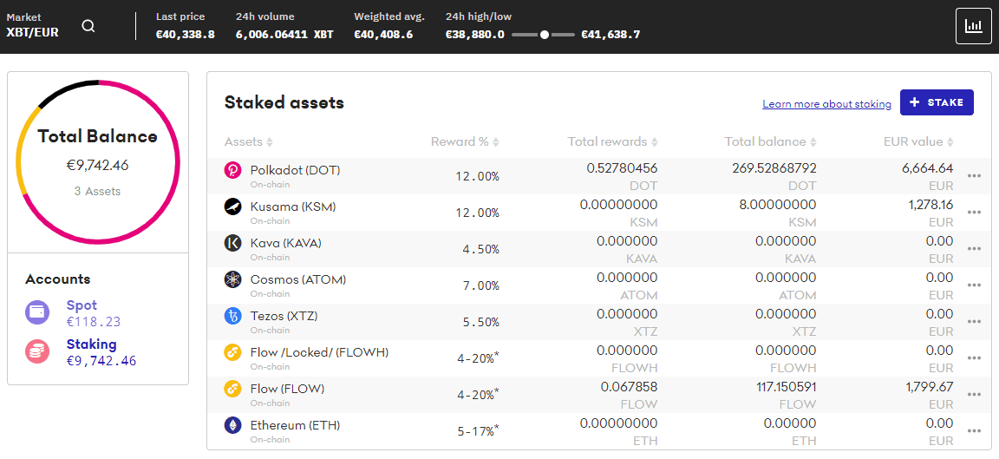Sort table by Total rewards column
The height and width of the screenshot is (459, 999).
(612, 141)
